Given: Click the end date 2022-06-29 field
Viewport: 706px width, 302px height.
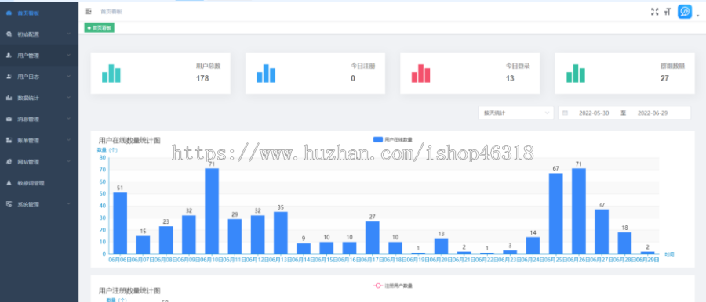Looking at the screenshot, I should click(653, 113).
